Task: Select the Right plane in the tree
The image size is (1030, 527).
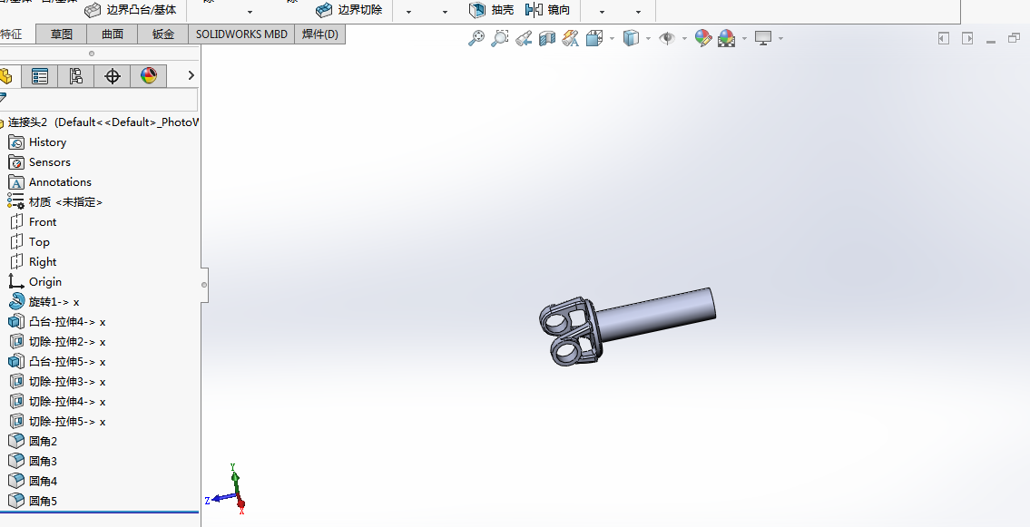Action: click(x=33, y=262)
